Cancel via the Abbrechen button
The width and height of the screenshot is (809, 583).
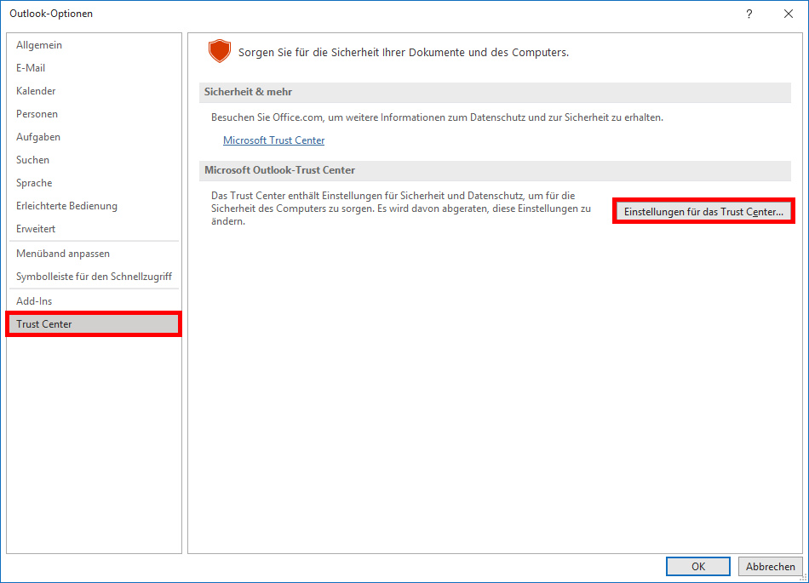pos(771,567)
